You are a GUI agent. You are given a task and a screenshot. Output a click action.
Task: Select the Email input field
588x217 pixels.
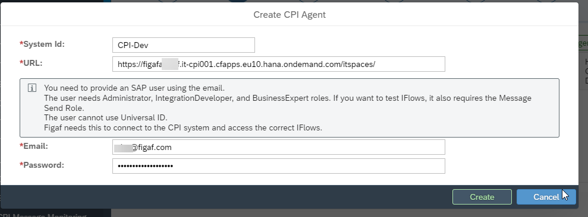tap(279, 147)
